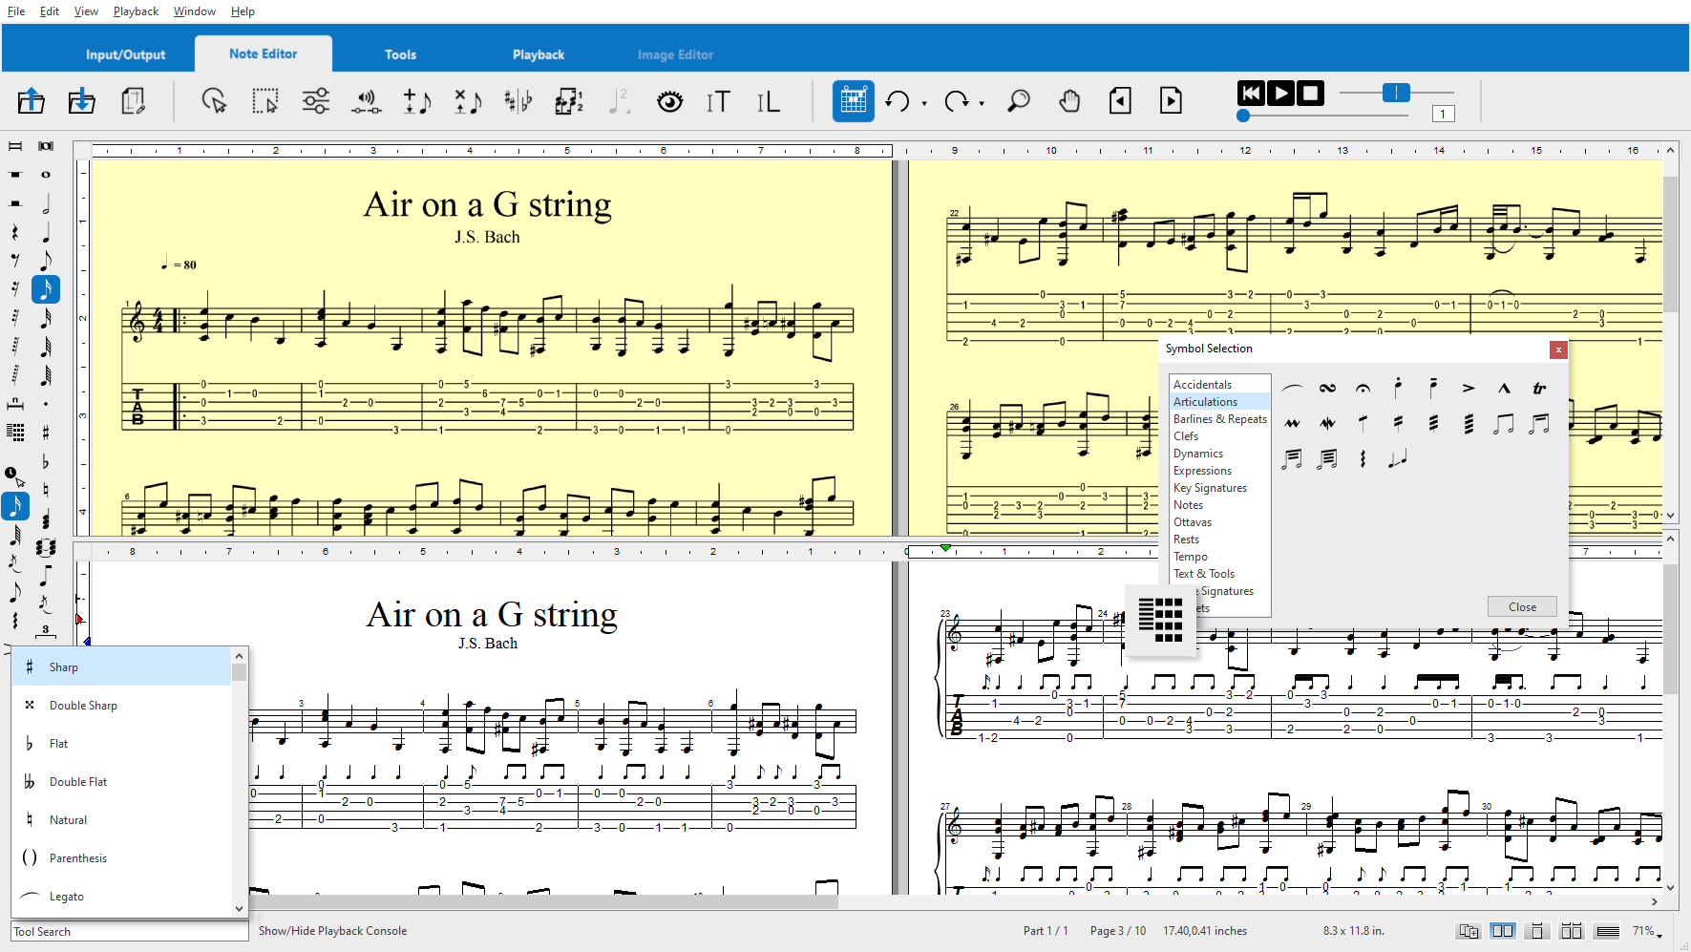This screenshot has height=952, width=1691.
Task: Choose Sharp in the tool search list
Action: point(122,667)
